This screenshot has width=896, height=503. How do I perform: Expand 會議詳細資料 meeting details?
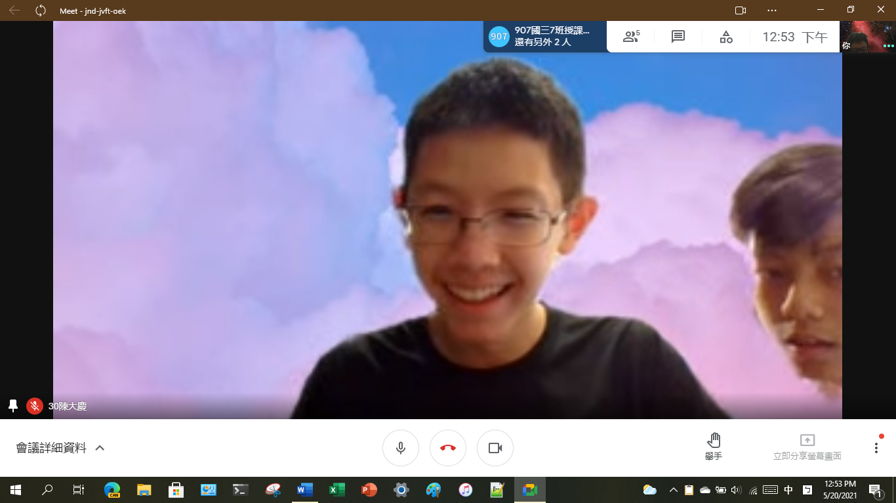pyautogui.click(x=60, y=448)
